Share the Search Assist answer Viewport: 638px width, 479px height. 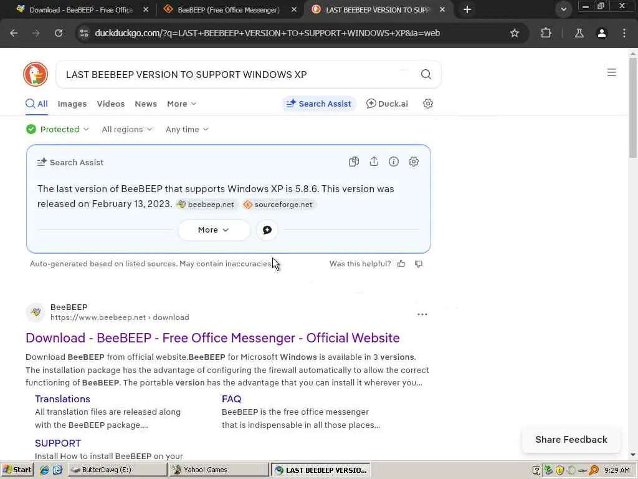pos(374,162)
